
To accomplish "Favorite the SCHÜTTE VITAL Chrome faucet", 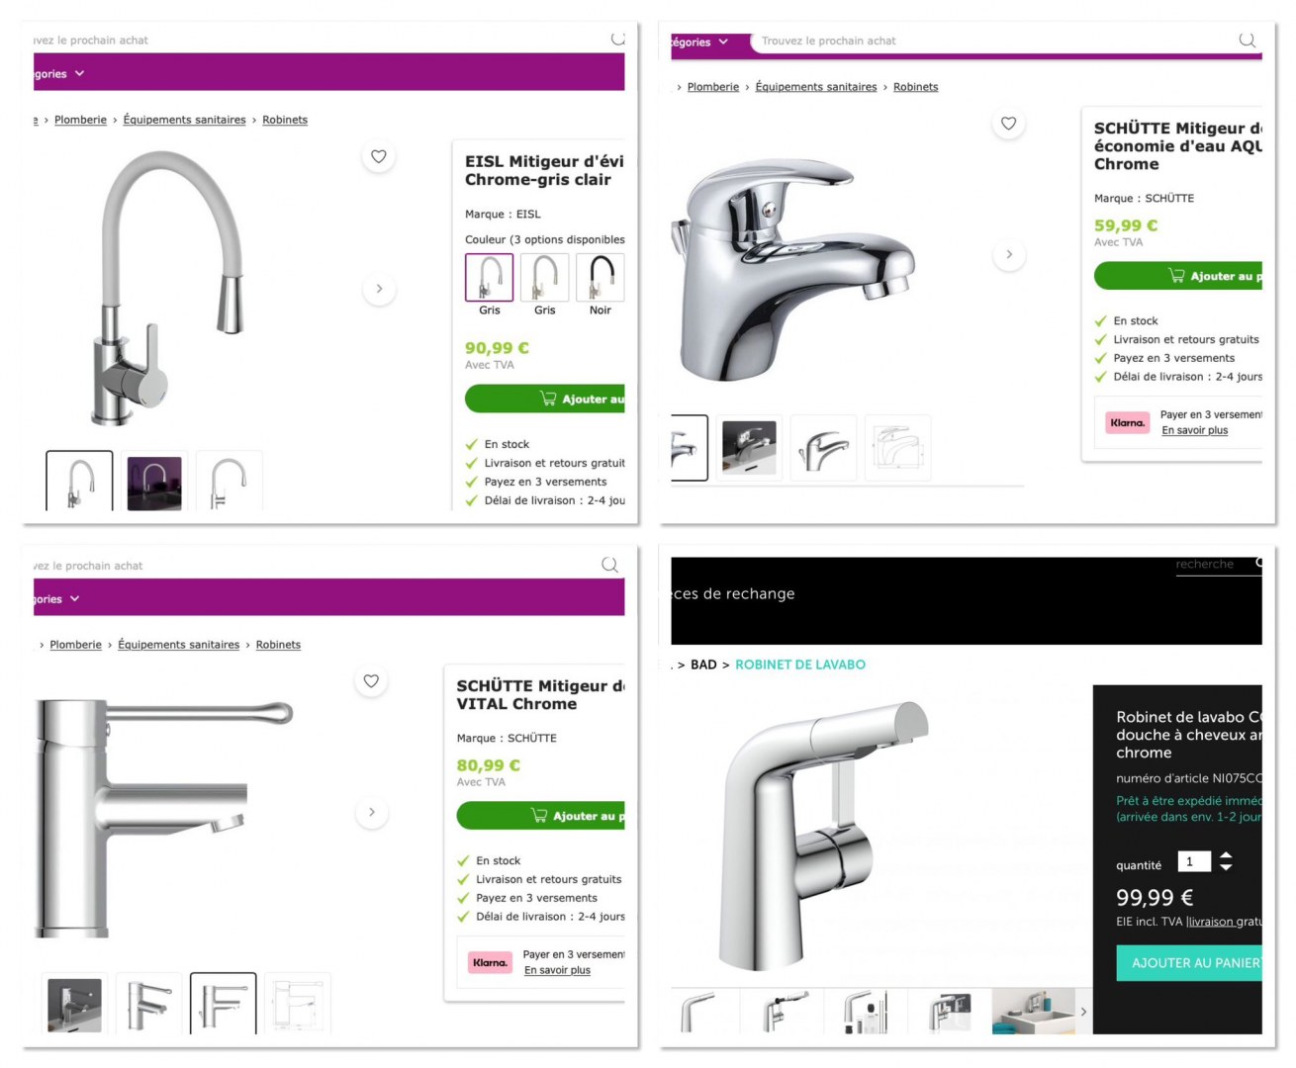I will [x=371, y=680].
